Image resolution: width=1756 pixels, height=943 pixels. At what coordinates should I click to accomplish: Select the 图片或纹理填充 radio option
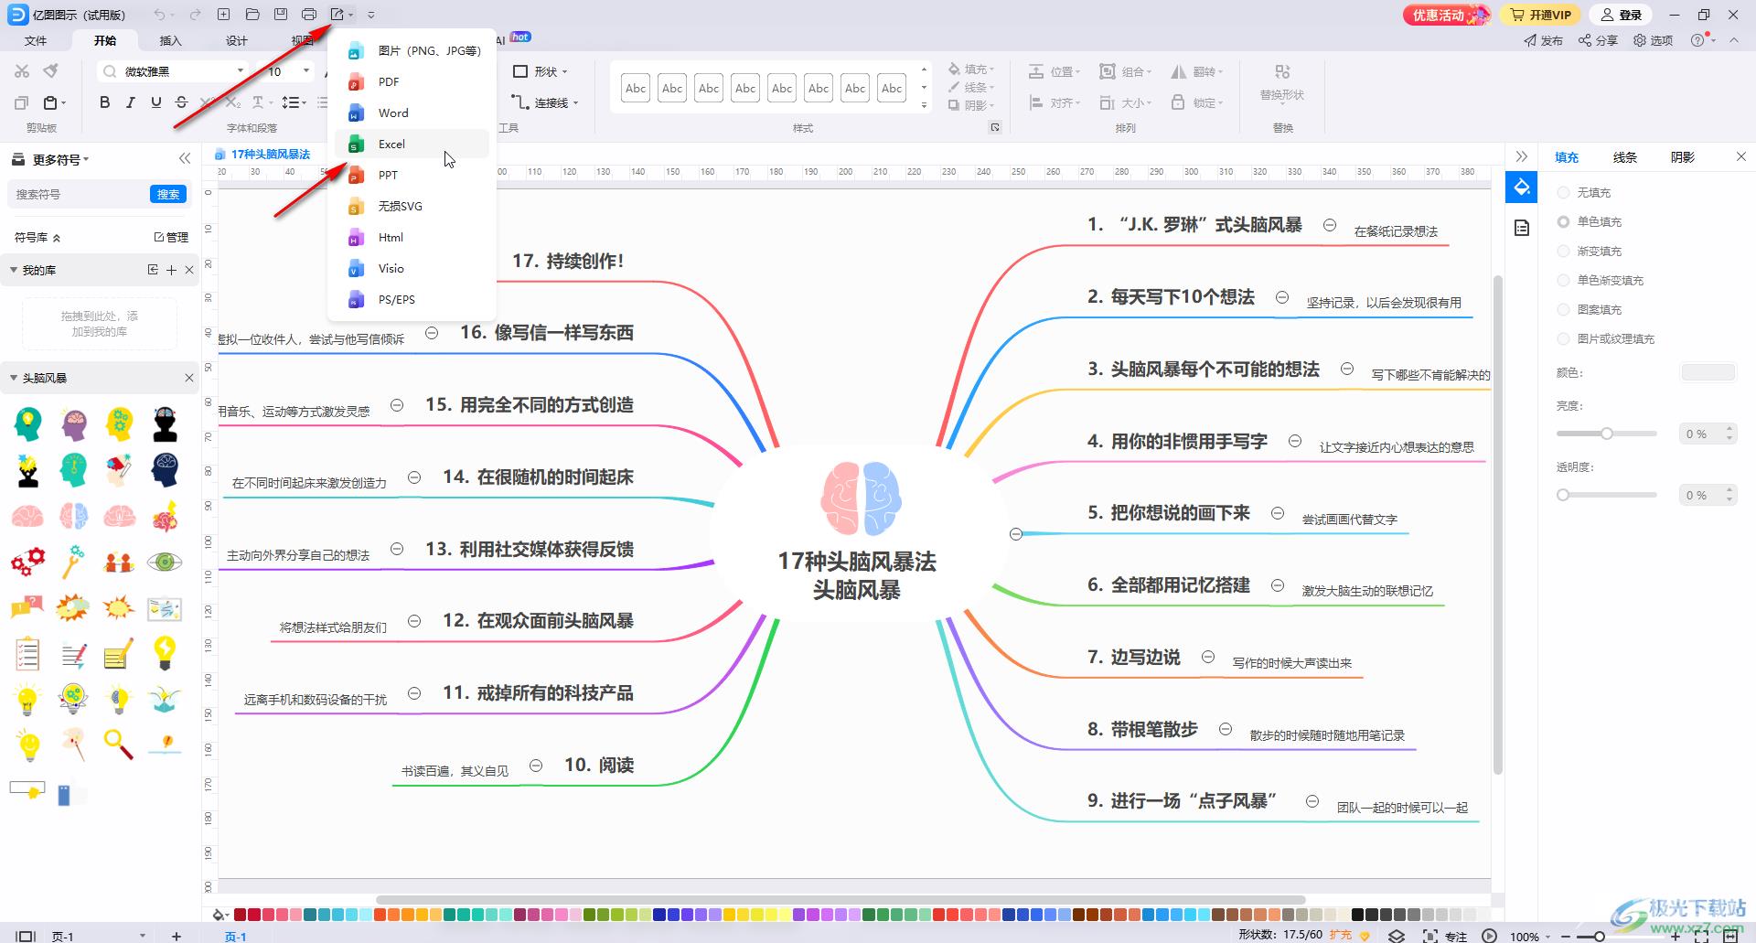[1563, 338]
